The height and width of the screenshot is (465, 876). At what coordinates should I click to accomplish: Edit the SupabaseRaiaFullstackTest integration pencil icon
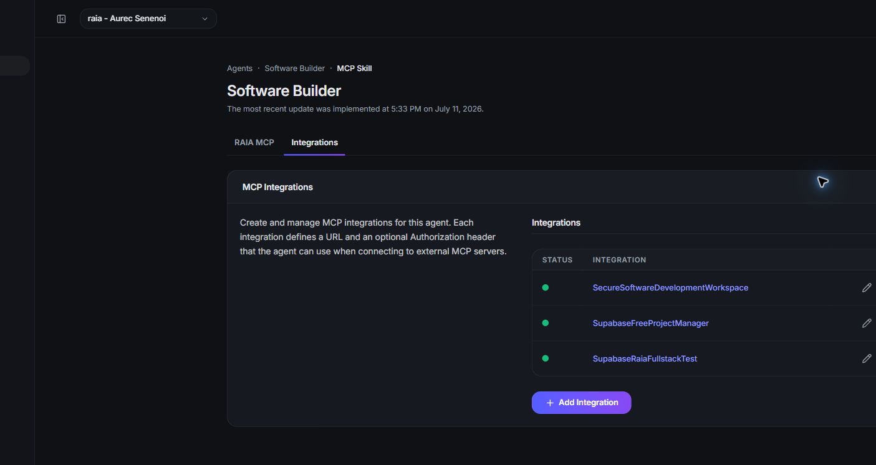click(867, 358)
